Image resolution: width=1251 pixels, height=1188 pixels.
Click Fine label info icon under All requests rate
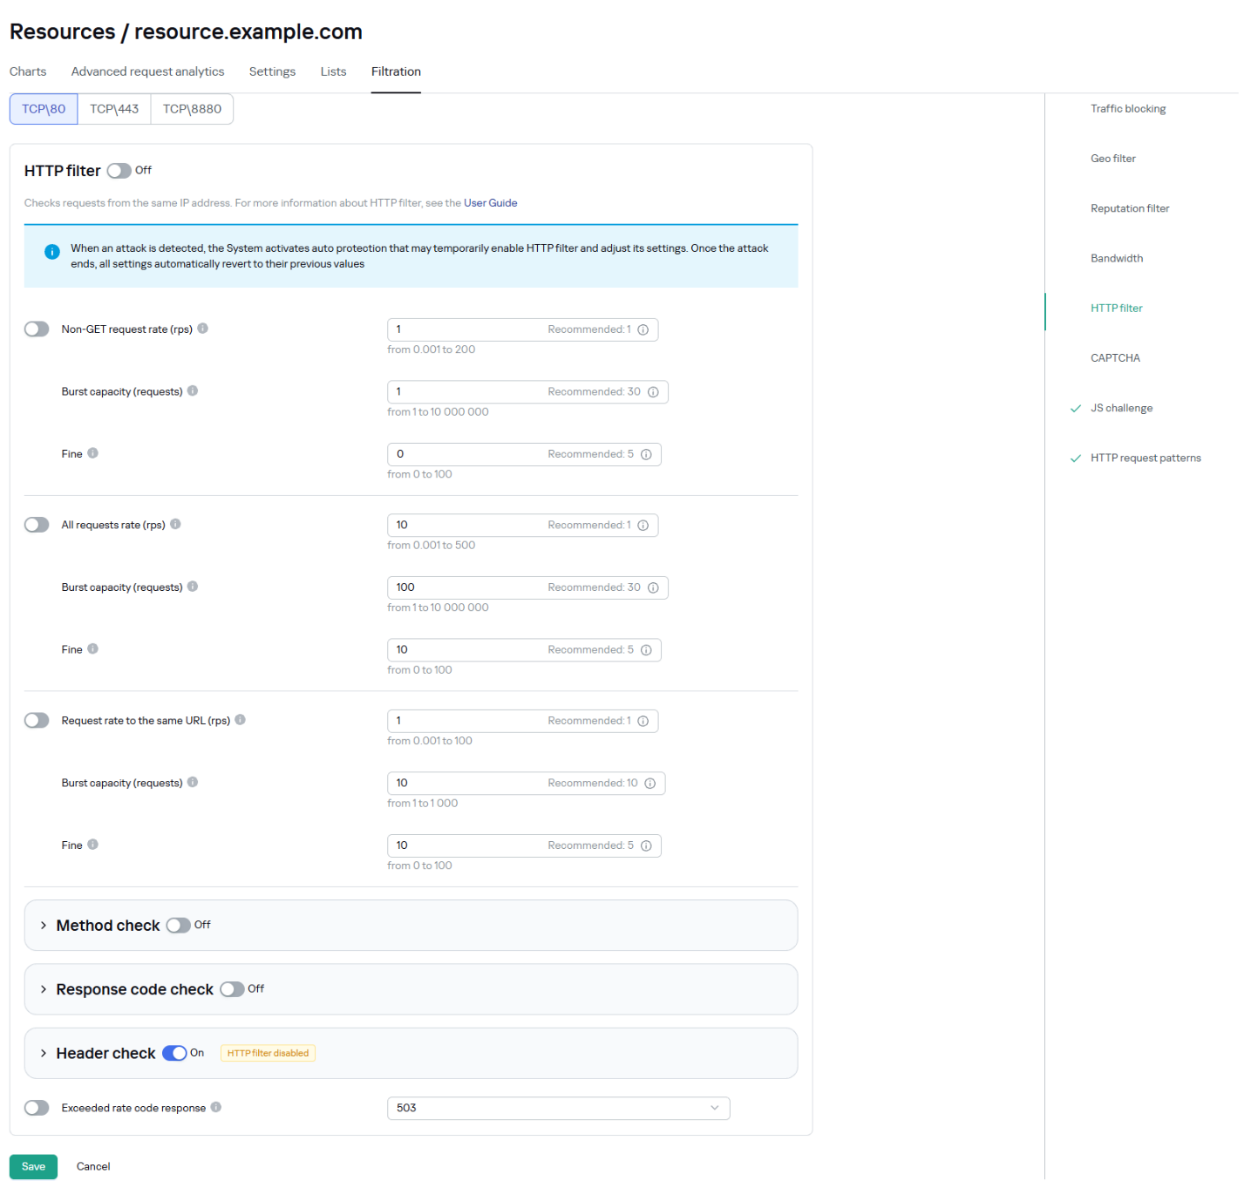click(92, 648)
